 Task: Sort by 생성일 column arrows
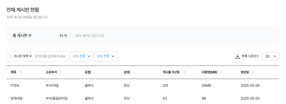point(254,72)
